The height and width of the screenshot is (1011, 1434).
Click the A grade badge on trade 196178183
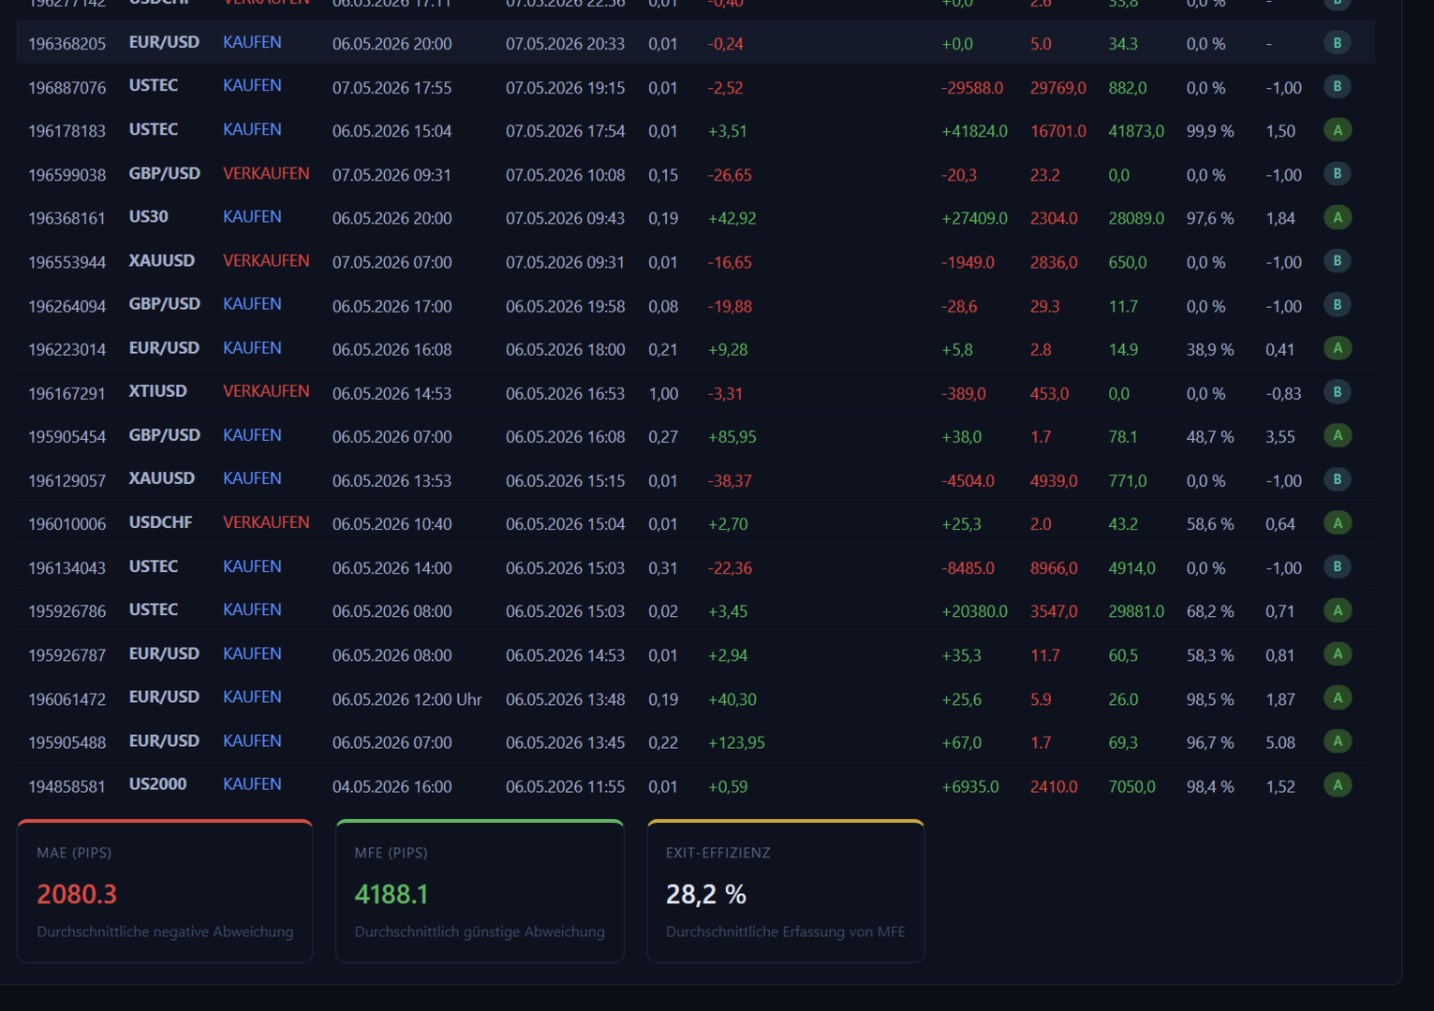tap(1338, 130)
